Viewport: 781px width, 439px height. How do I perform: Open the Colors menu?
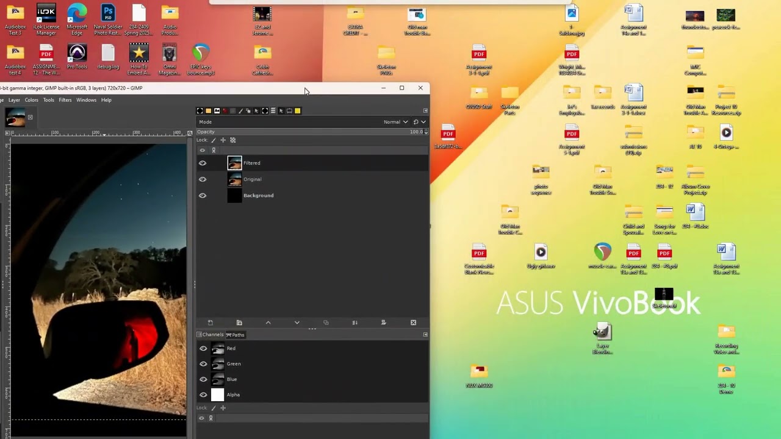pos(32,100)
